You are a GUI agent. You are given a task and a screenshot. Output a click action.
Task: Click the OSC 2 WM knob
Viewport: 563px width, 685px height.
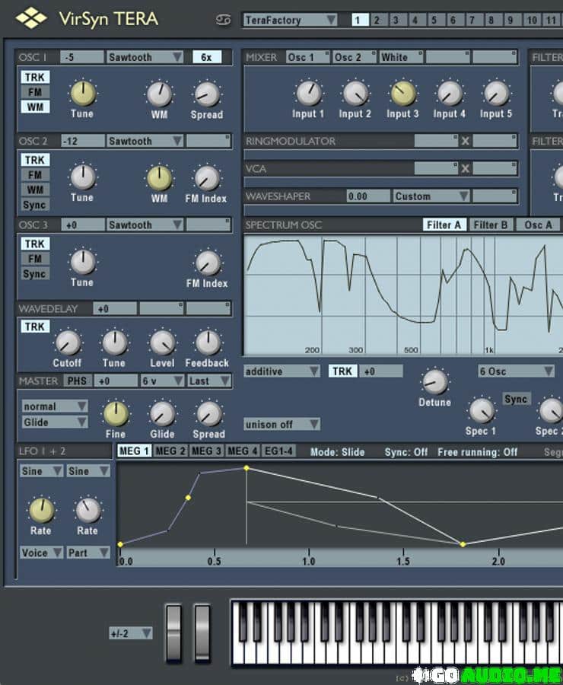(x=159, y=178)
